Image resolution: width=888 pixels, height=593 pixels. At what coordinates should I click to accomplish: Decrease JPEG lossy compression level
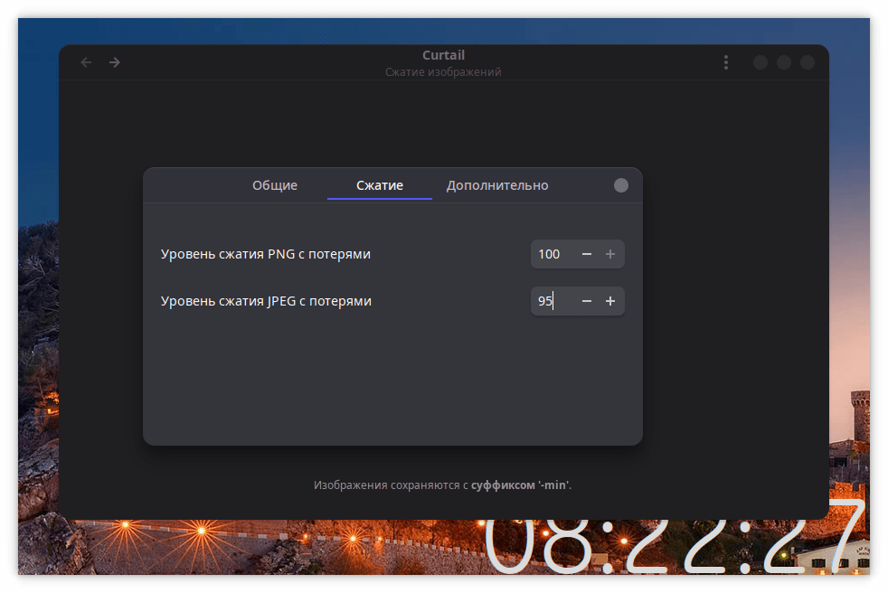tap(587, 301)
